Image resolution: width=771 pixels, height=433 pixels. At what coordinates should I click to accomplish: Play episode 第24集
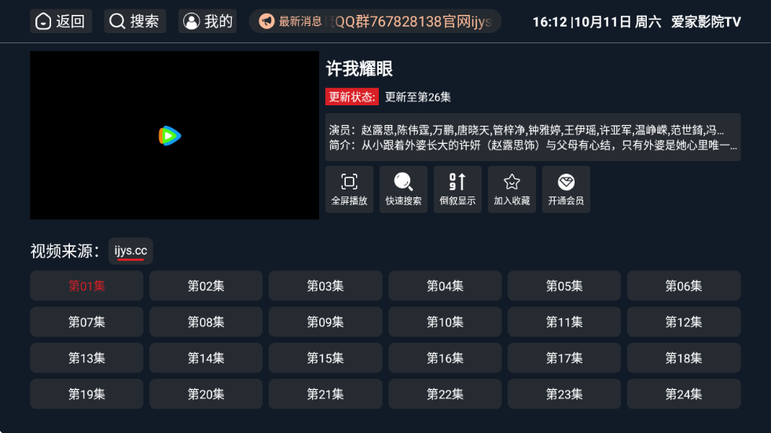(684, 394)
